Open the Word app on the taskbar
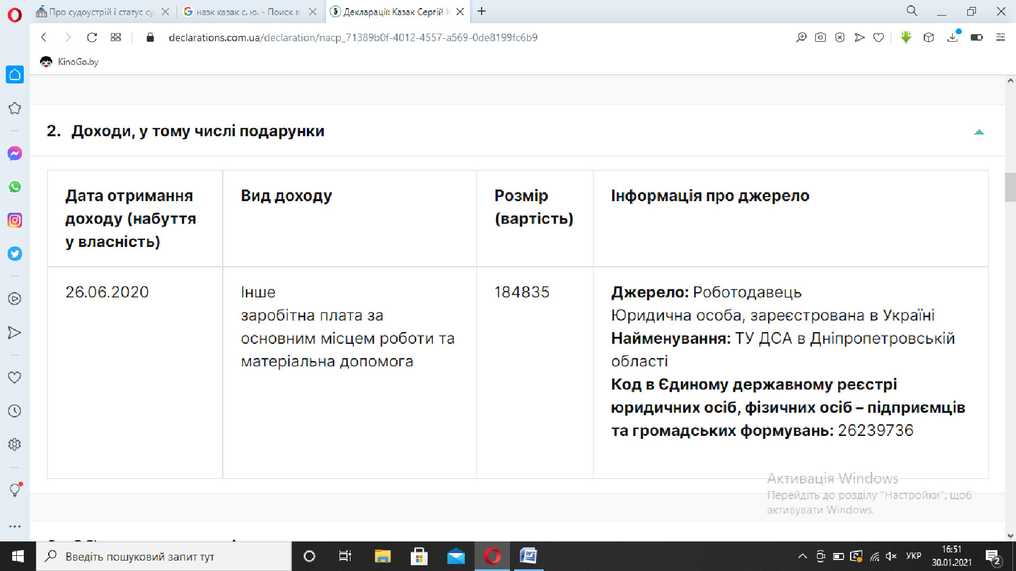This screenshot has height=571, width=1016. point(529,557)
